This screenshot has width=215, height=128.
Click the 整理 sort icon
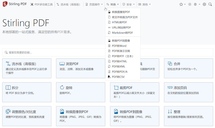pos(170,112)
